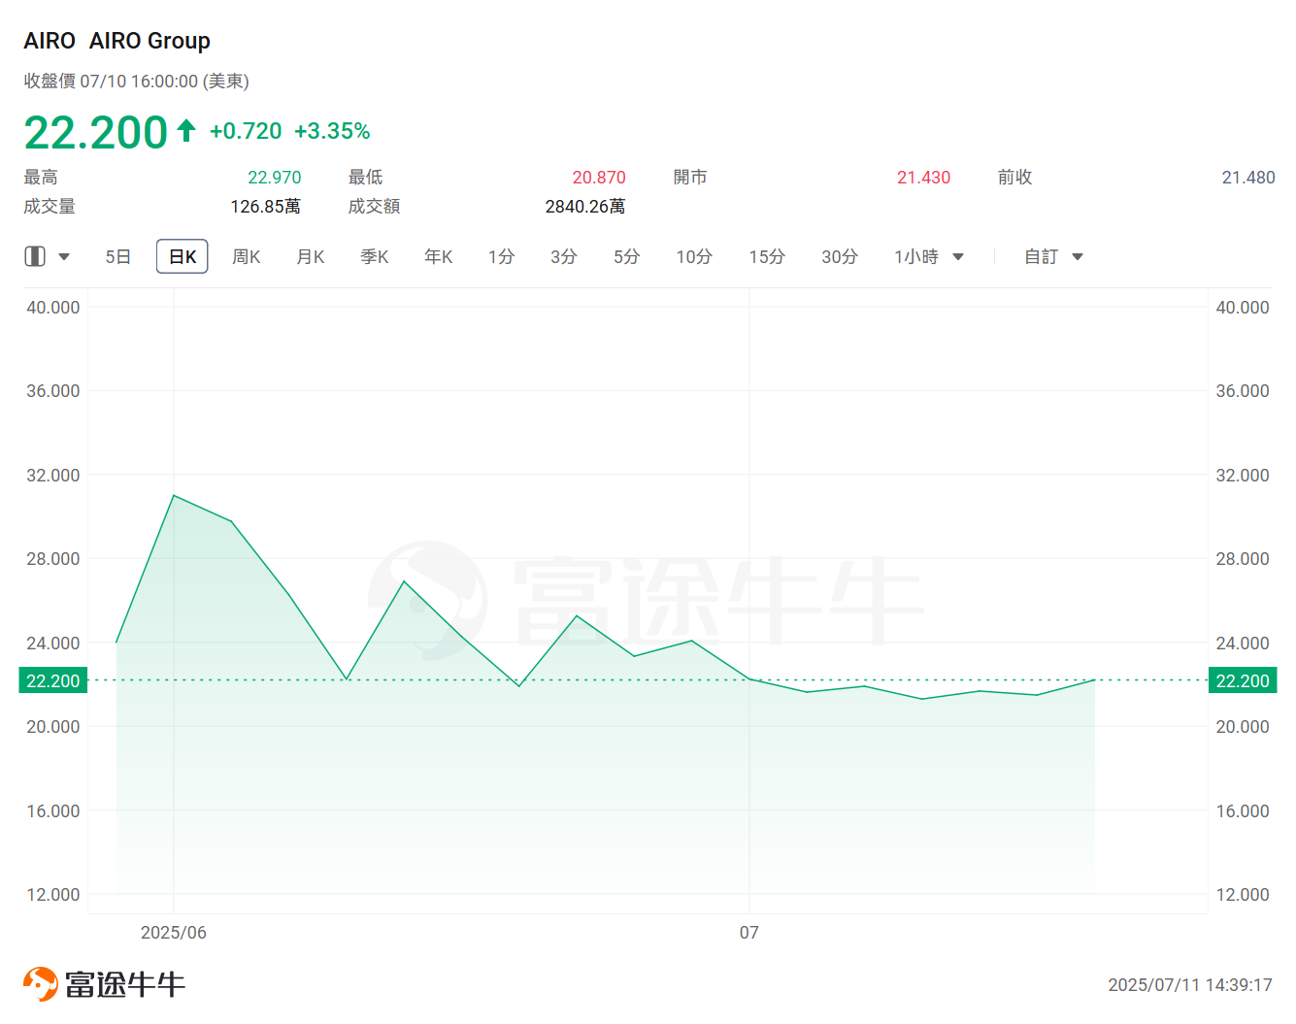Expand the chart layout dropdown arrow

64,257
